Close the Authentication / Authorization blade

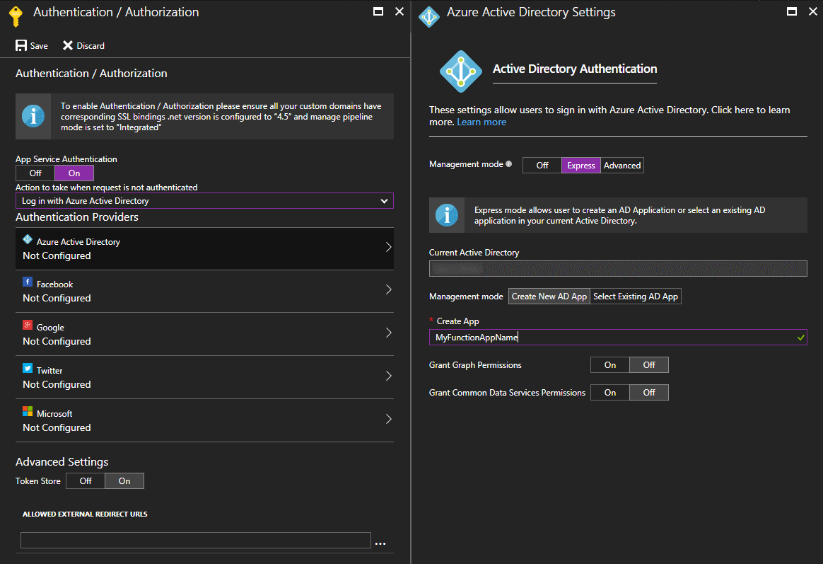click(399, 11)
